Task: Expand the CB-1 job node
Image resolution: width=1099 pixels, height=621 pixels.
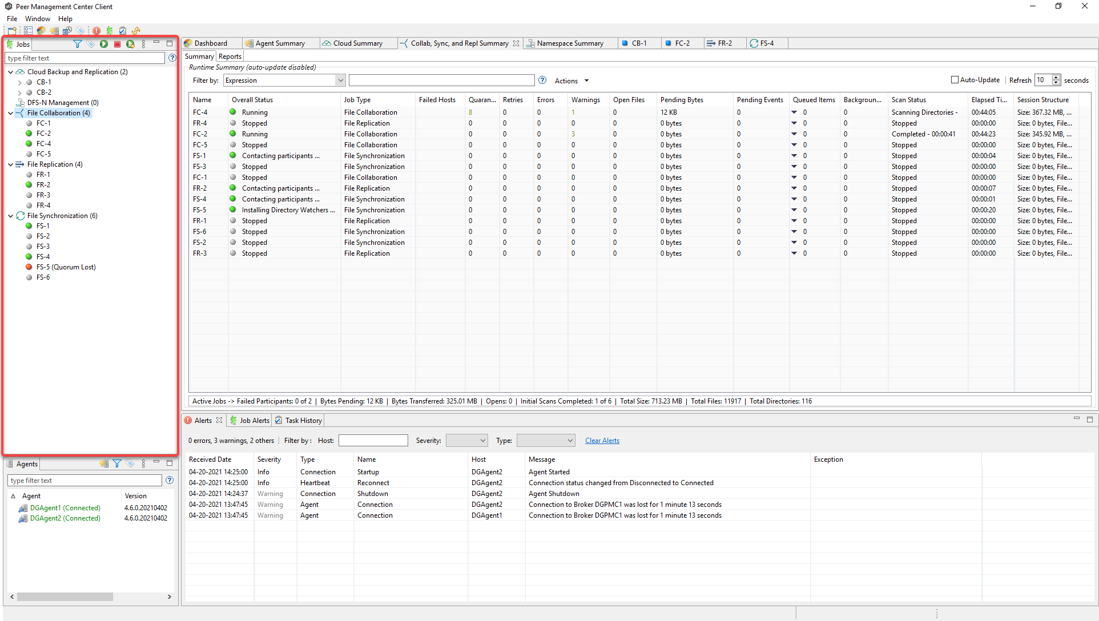Action: tap(20, 82)
